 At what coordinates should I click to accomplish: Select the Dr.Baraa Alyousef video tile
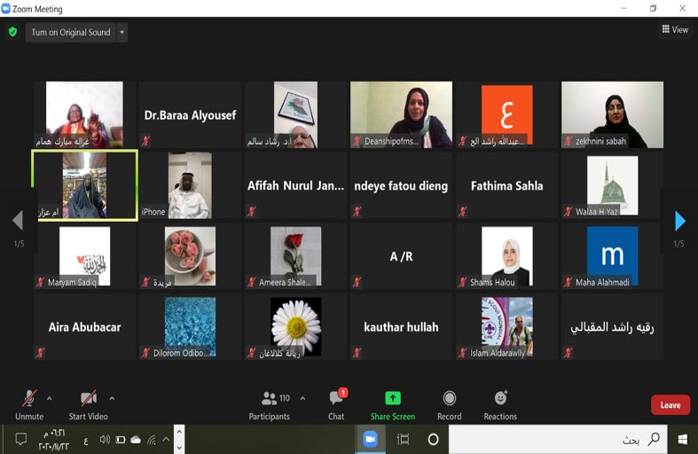191,114
